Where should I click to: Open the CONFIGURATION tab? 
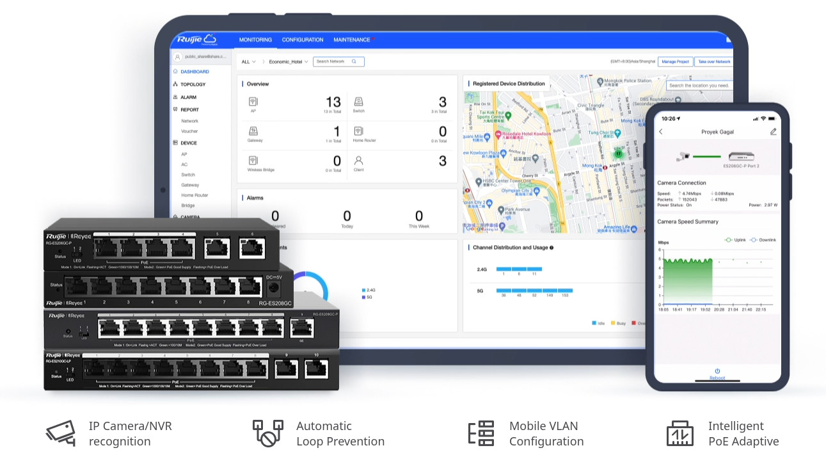click(x=303, y=40)
